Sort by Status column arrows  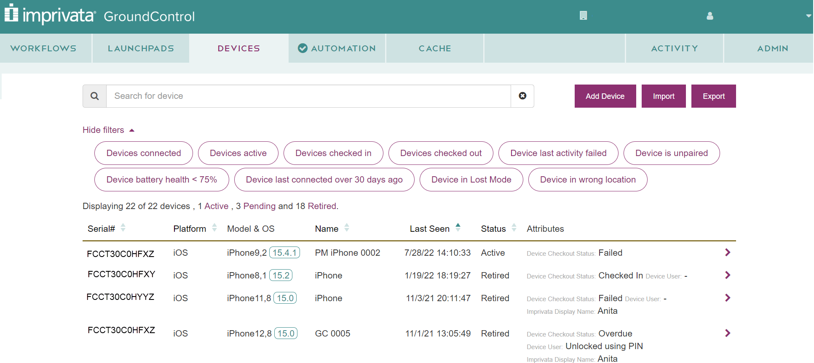(514, 228)
